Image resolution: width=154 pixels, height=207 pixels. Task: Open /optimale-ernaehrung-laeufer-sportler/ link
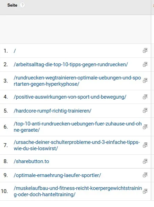(57, 175)
